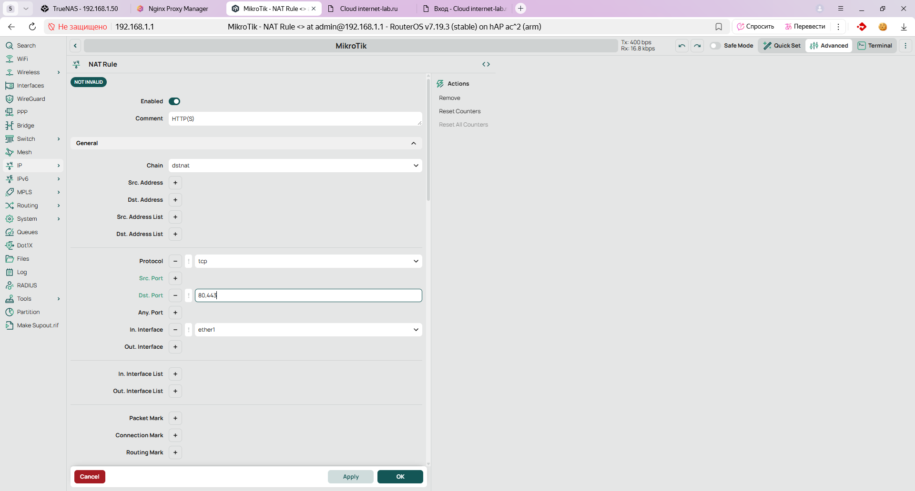Screen dimensions: 915x491
Task: Open the three-dot menu at top right of WebFig
Action: tap(905, 46)
